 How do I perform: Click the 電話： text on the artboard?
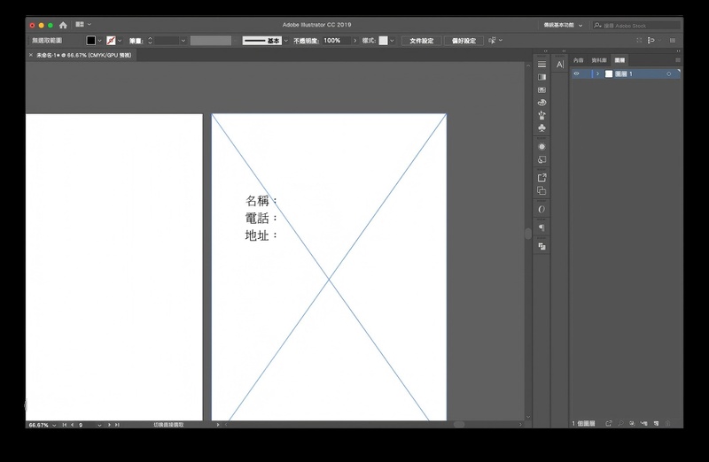coord(261,218)
